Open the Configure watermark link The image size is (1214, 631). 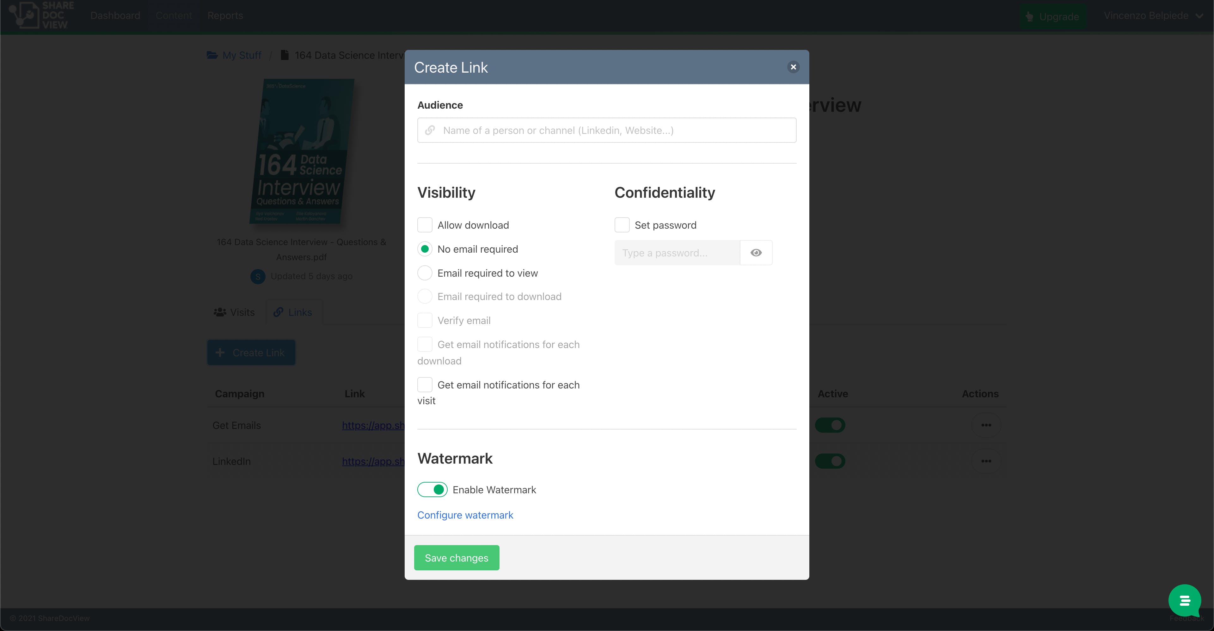(465, 515)
